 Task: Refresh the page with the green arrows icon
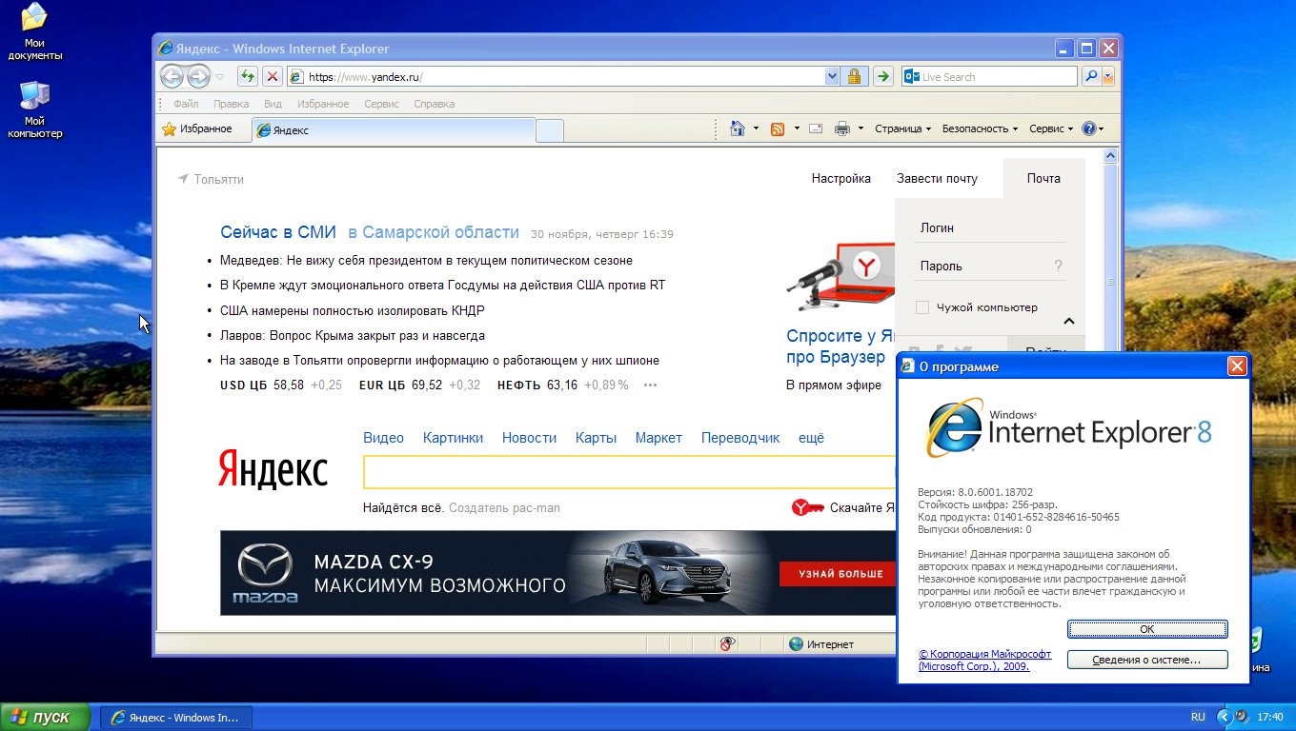click(248, 77)
